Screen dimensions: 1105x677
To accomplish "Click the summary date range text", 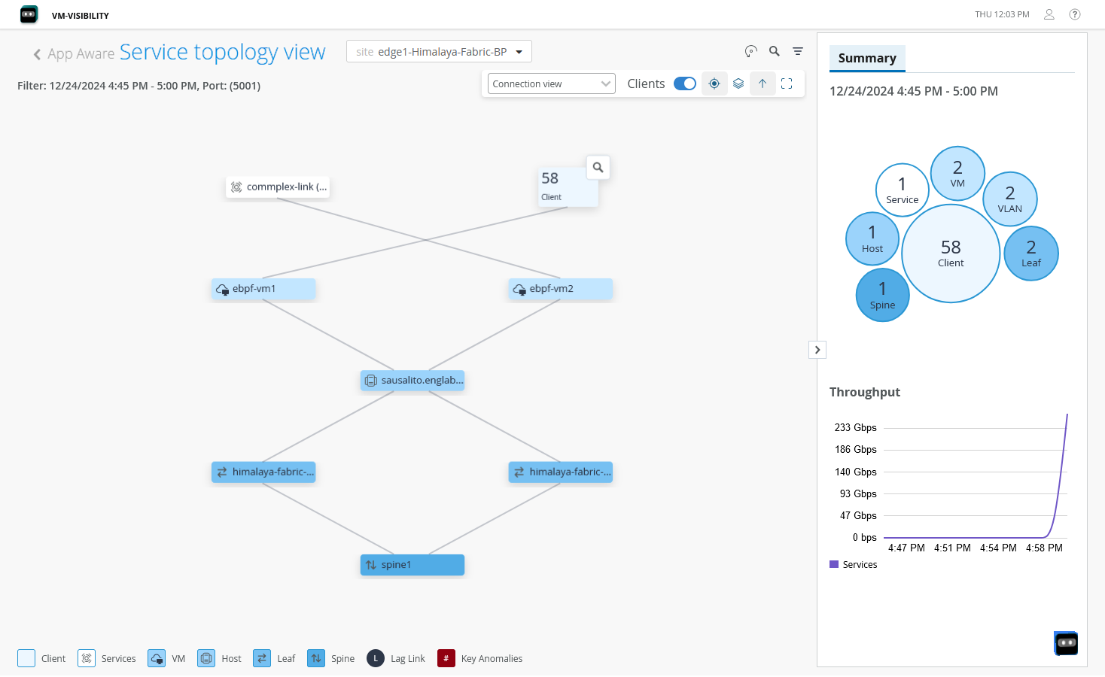I will 914,91.
